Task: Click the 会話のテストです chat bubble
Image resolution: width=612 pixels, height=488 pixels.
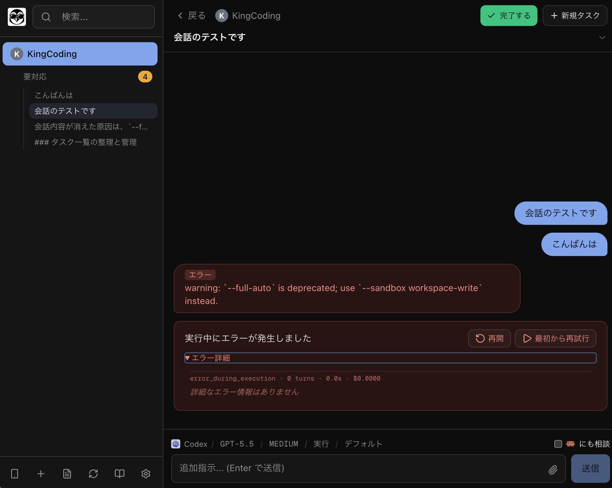Action: click(x=560, y=213)
